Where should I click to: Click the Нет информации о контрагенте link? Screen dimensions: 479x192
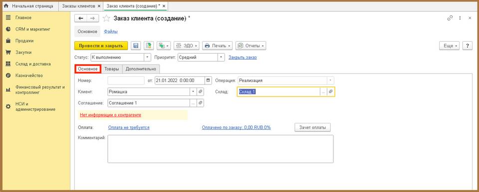pos(111,115)
